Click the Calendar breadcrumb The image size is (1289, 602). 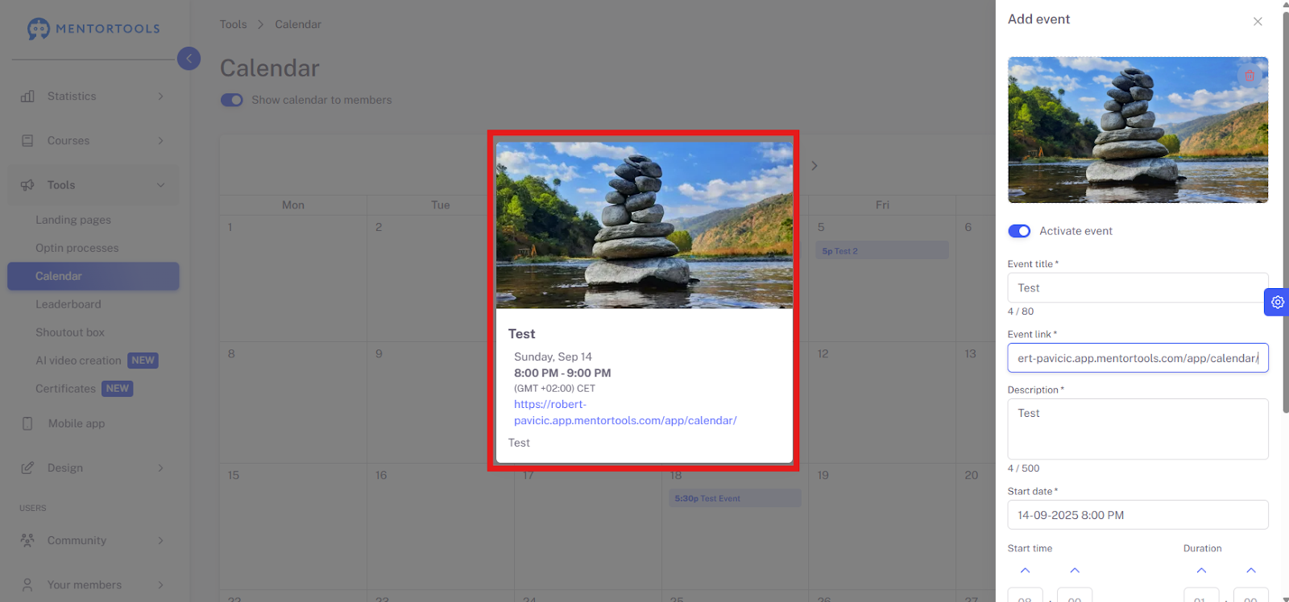[298, 24]
